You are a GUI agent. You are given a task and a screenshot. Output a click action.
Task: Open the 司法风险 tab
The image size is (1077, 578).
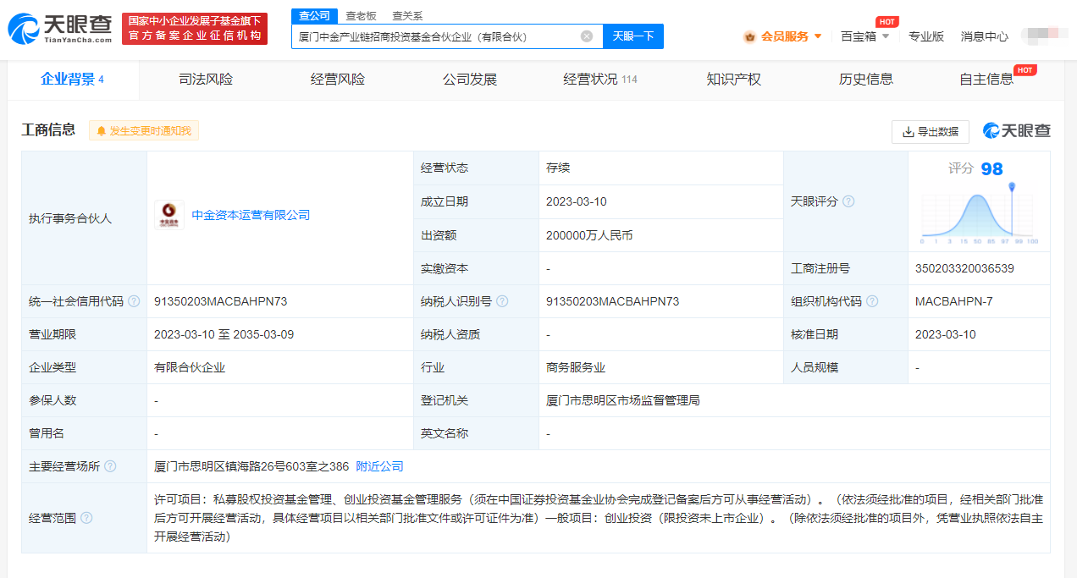point(206,80)
